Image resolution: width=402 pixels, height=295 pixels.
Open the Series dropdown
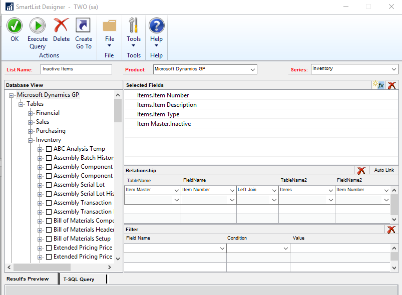394,69
